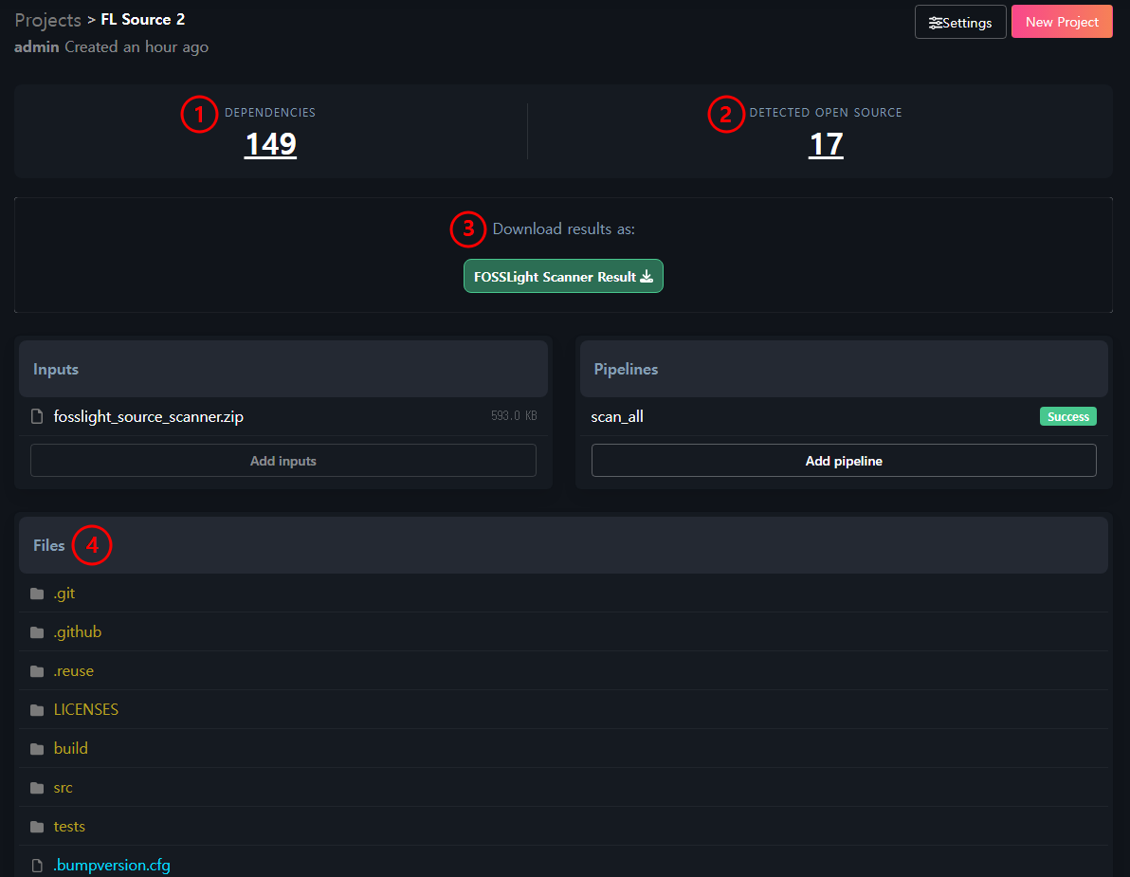Click the file icon beside fosslight_source_scanner.zip
1130x877 pixels.
(37, 416)
